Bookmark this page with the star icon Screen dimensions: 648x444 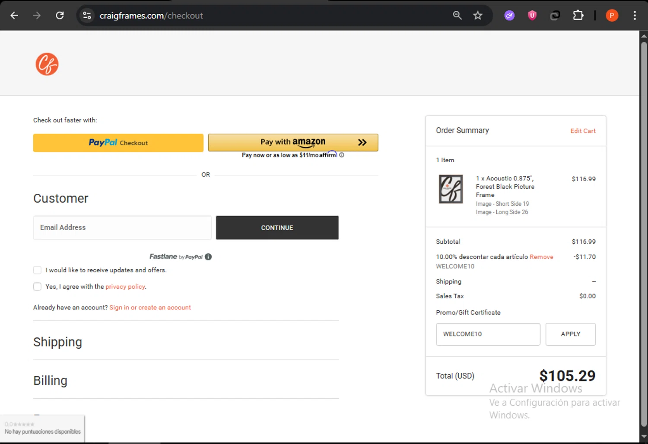pos(478,16)
